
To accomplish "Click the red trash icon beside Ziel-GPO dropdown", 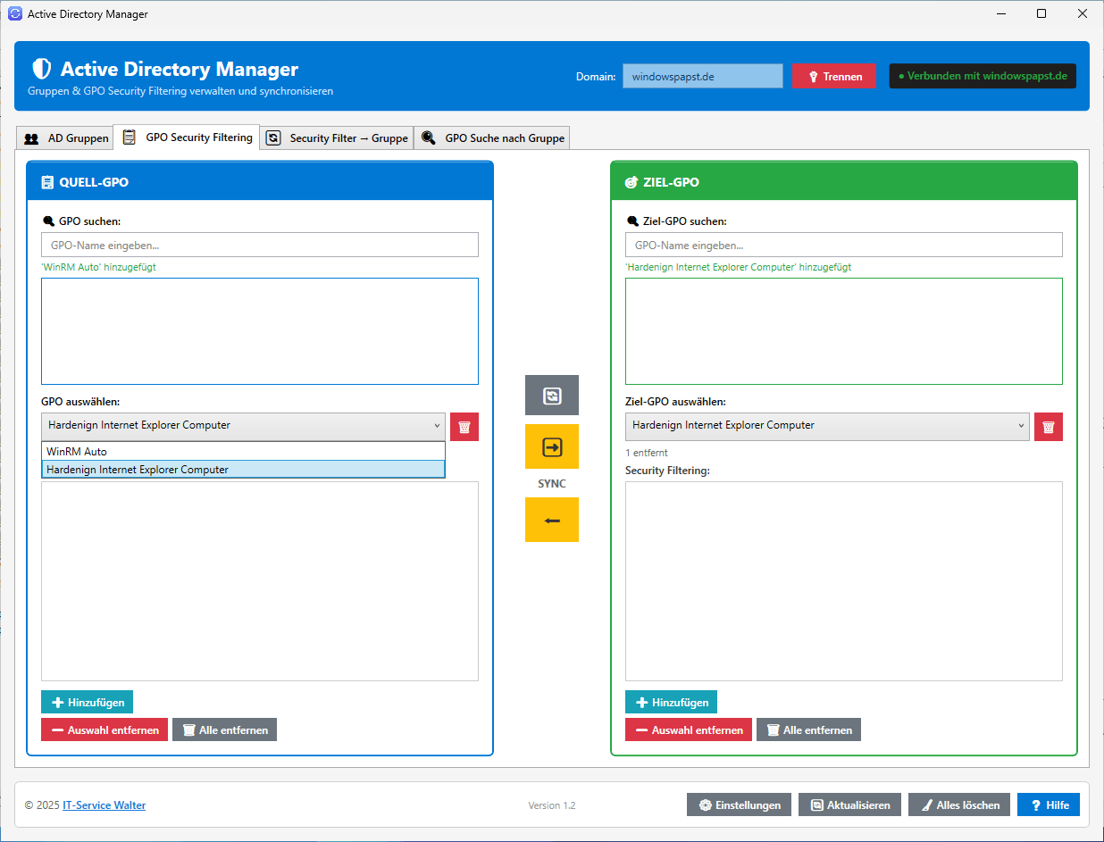I will [x=1049, y=427].
